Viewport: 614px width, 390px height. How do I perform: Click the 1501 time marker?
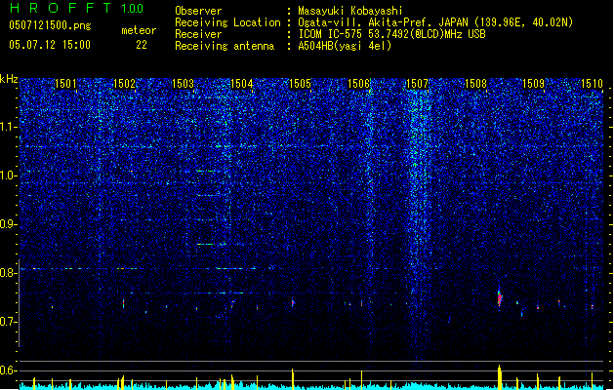(x=65, y=84)
